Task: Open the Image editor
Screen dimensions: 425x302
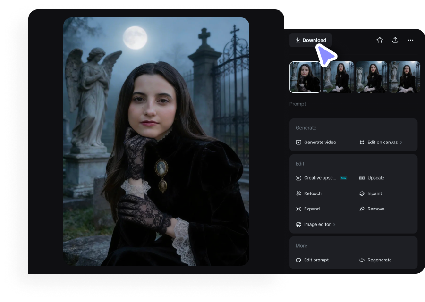Action: tap(315, 224)
